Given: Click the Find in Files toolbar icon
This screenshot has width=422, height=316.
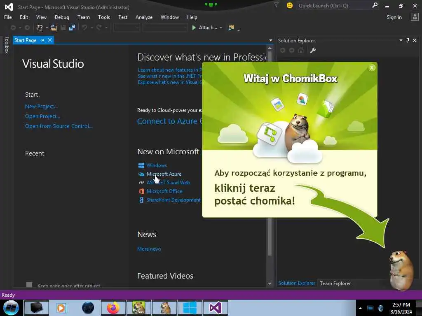Looking at the screenshot, I should [x=231, y=28].
